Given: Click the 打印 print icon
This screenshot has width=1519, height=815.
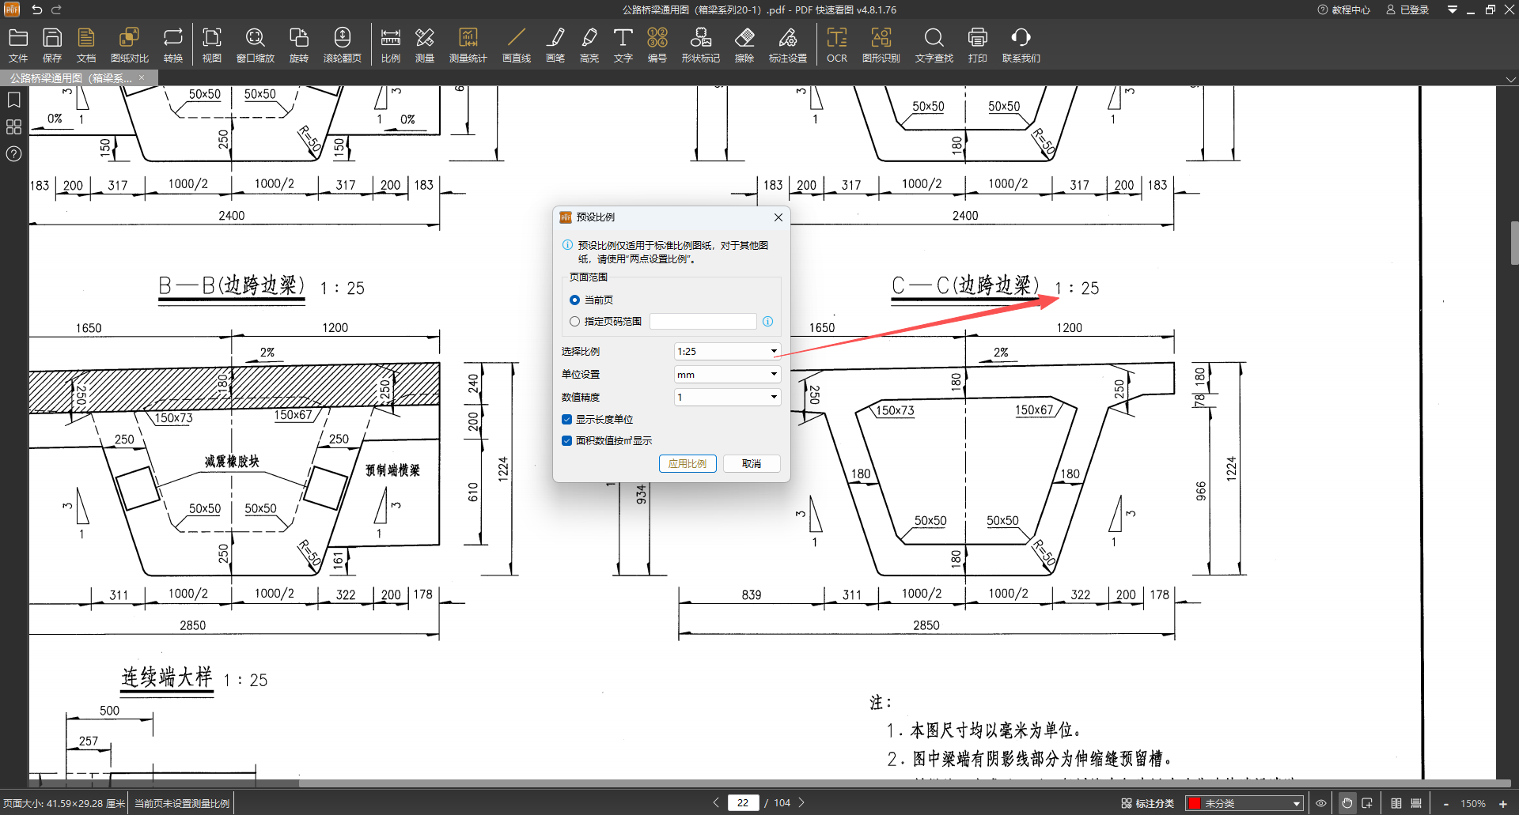Looking at the screenshot, I should [977, 45].
